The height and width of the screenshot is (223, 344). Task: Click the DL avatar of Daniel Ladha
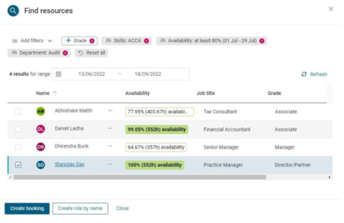click(x=40, y=129)
